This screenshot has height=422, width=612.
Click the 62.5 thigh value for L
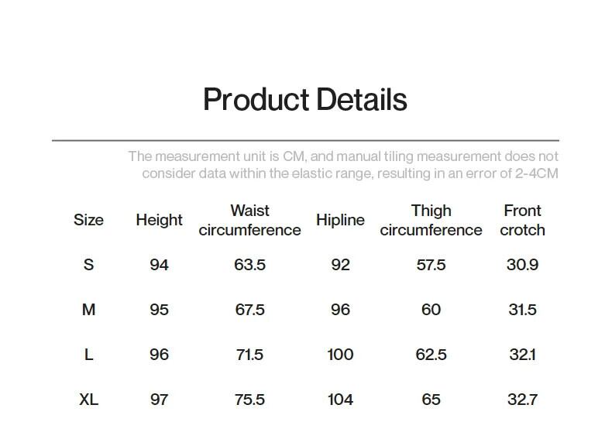coord(431,355)
